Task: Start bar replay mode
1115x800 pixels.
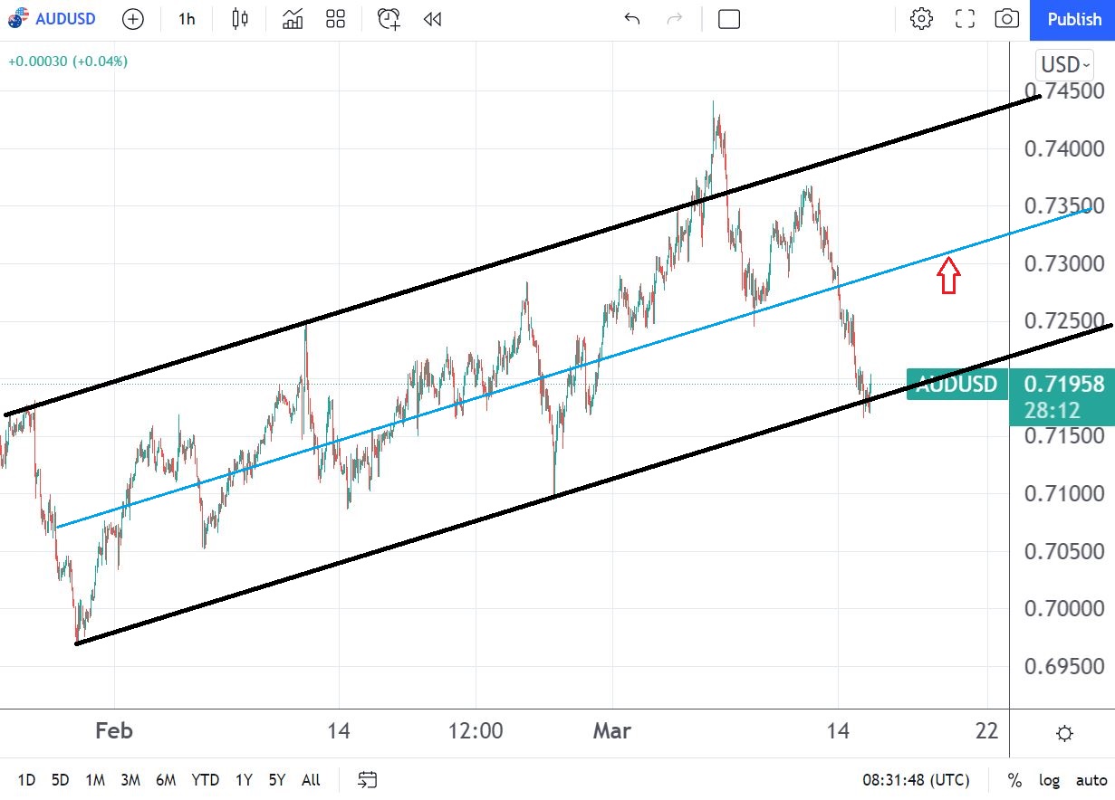Action: 432,19
